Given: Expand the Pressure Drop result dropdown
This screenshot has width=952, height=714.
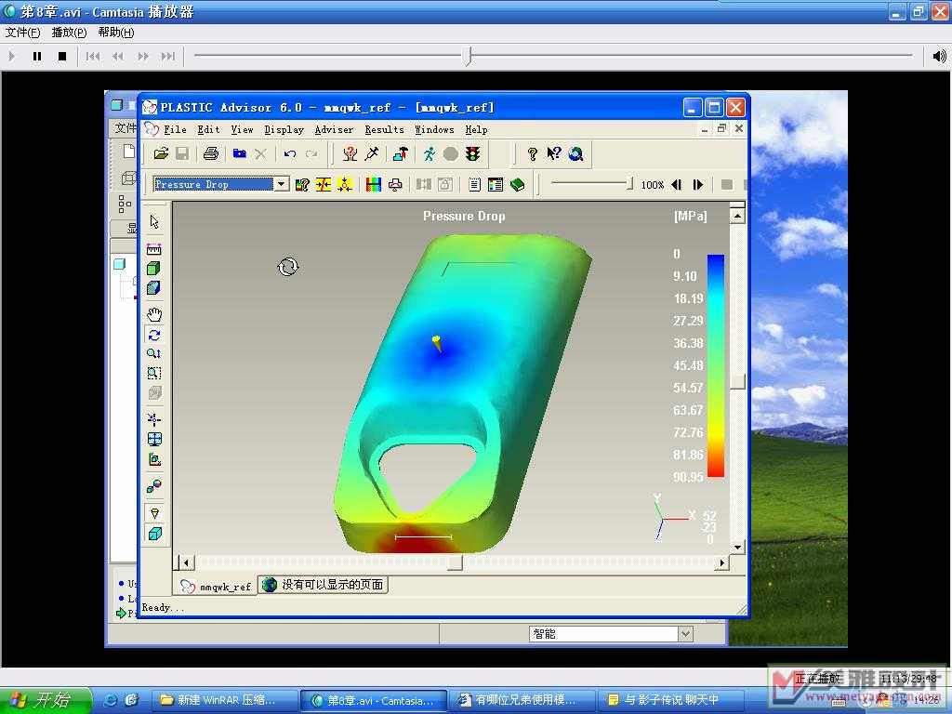Looking at the screenshot, I should click(282, 184).
